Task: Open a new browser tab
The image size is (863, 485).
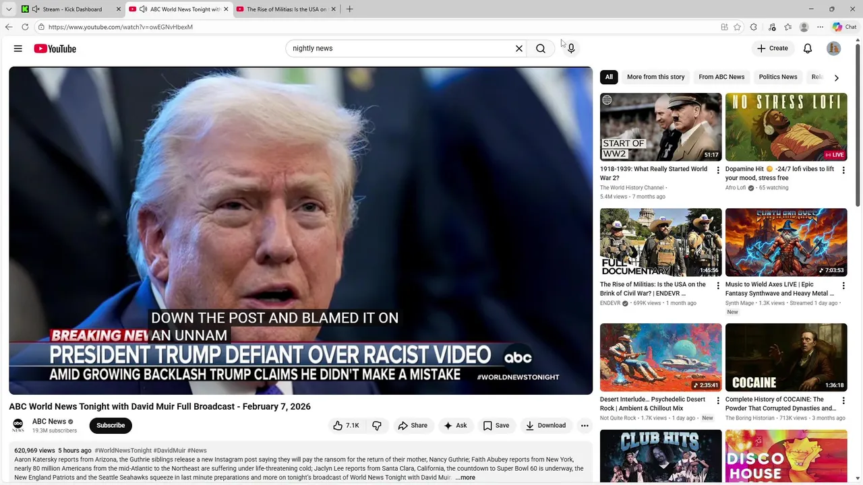Action: (349, 9)
